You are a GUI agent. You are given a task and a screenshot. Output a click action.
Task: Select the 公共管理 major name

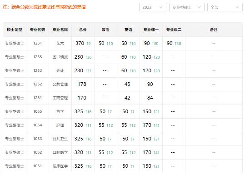tap(60, 84)
